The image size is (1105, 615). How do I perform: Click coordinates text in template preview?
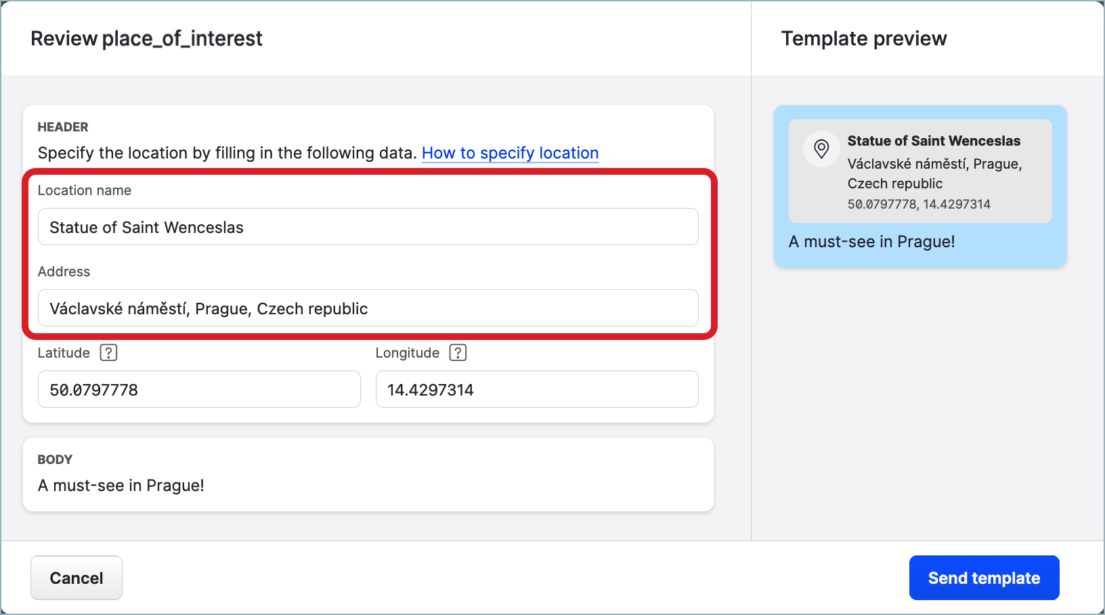(919, 204)
